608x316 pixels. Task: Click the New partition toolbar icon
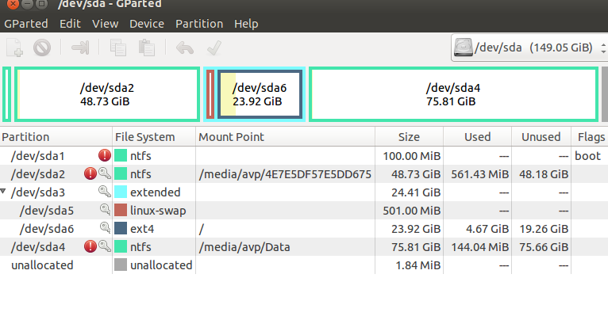click(15, 48)
